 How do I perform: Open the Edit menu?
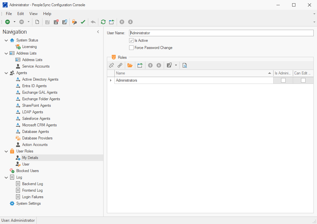[x=21, y=13]
